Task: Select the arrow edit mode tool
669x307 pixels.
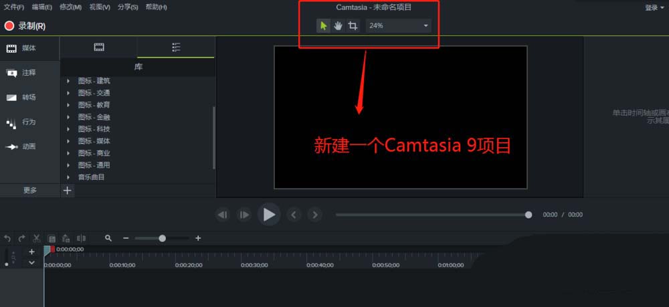Action: (x=323, y=26)
